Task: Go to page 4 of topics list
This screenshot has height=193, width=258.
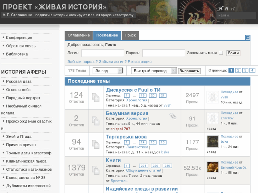Action: click(x=252, y=70)
